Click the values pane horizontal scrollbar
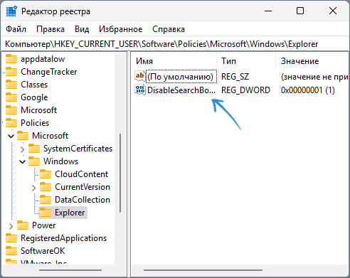The height and width of the screenshot is (278, 350). 203,270
